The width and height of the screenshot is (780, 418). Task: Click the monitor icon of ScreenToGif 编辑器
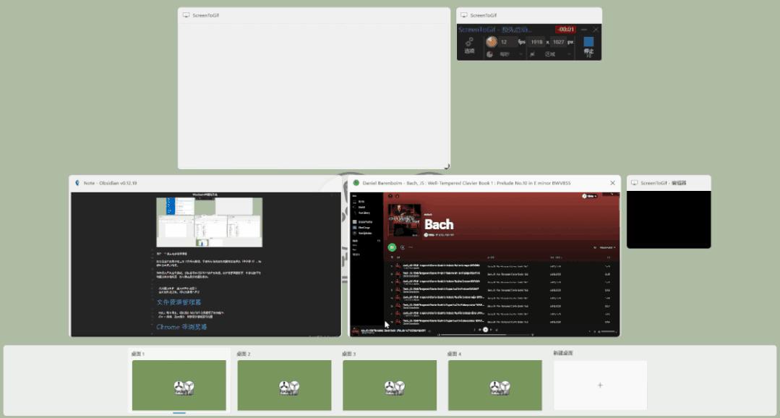(x=634, y=183)
